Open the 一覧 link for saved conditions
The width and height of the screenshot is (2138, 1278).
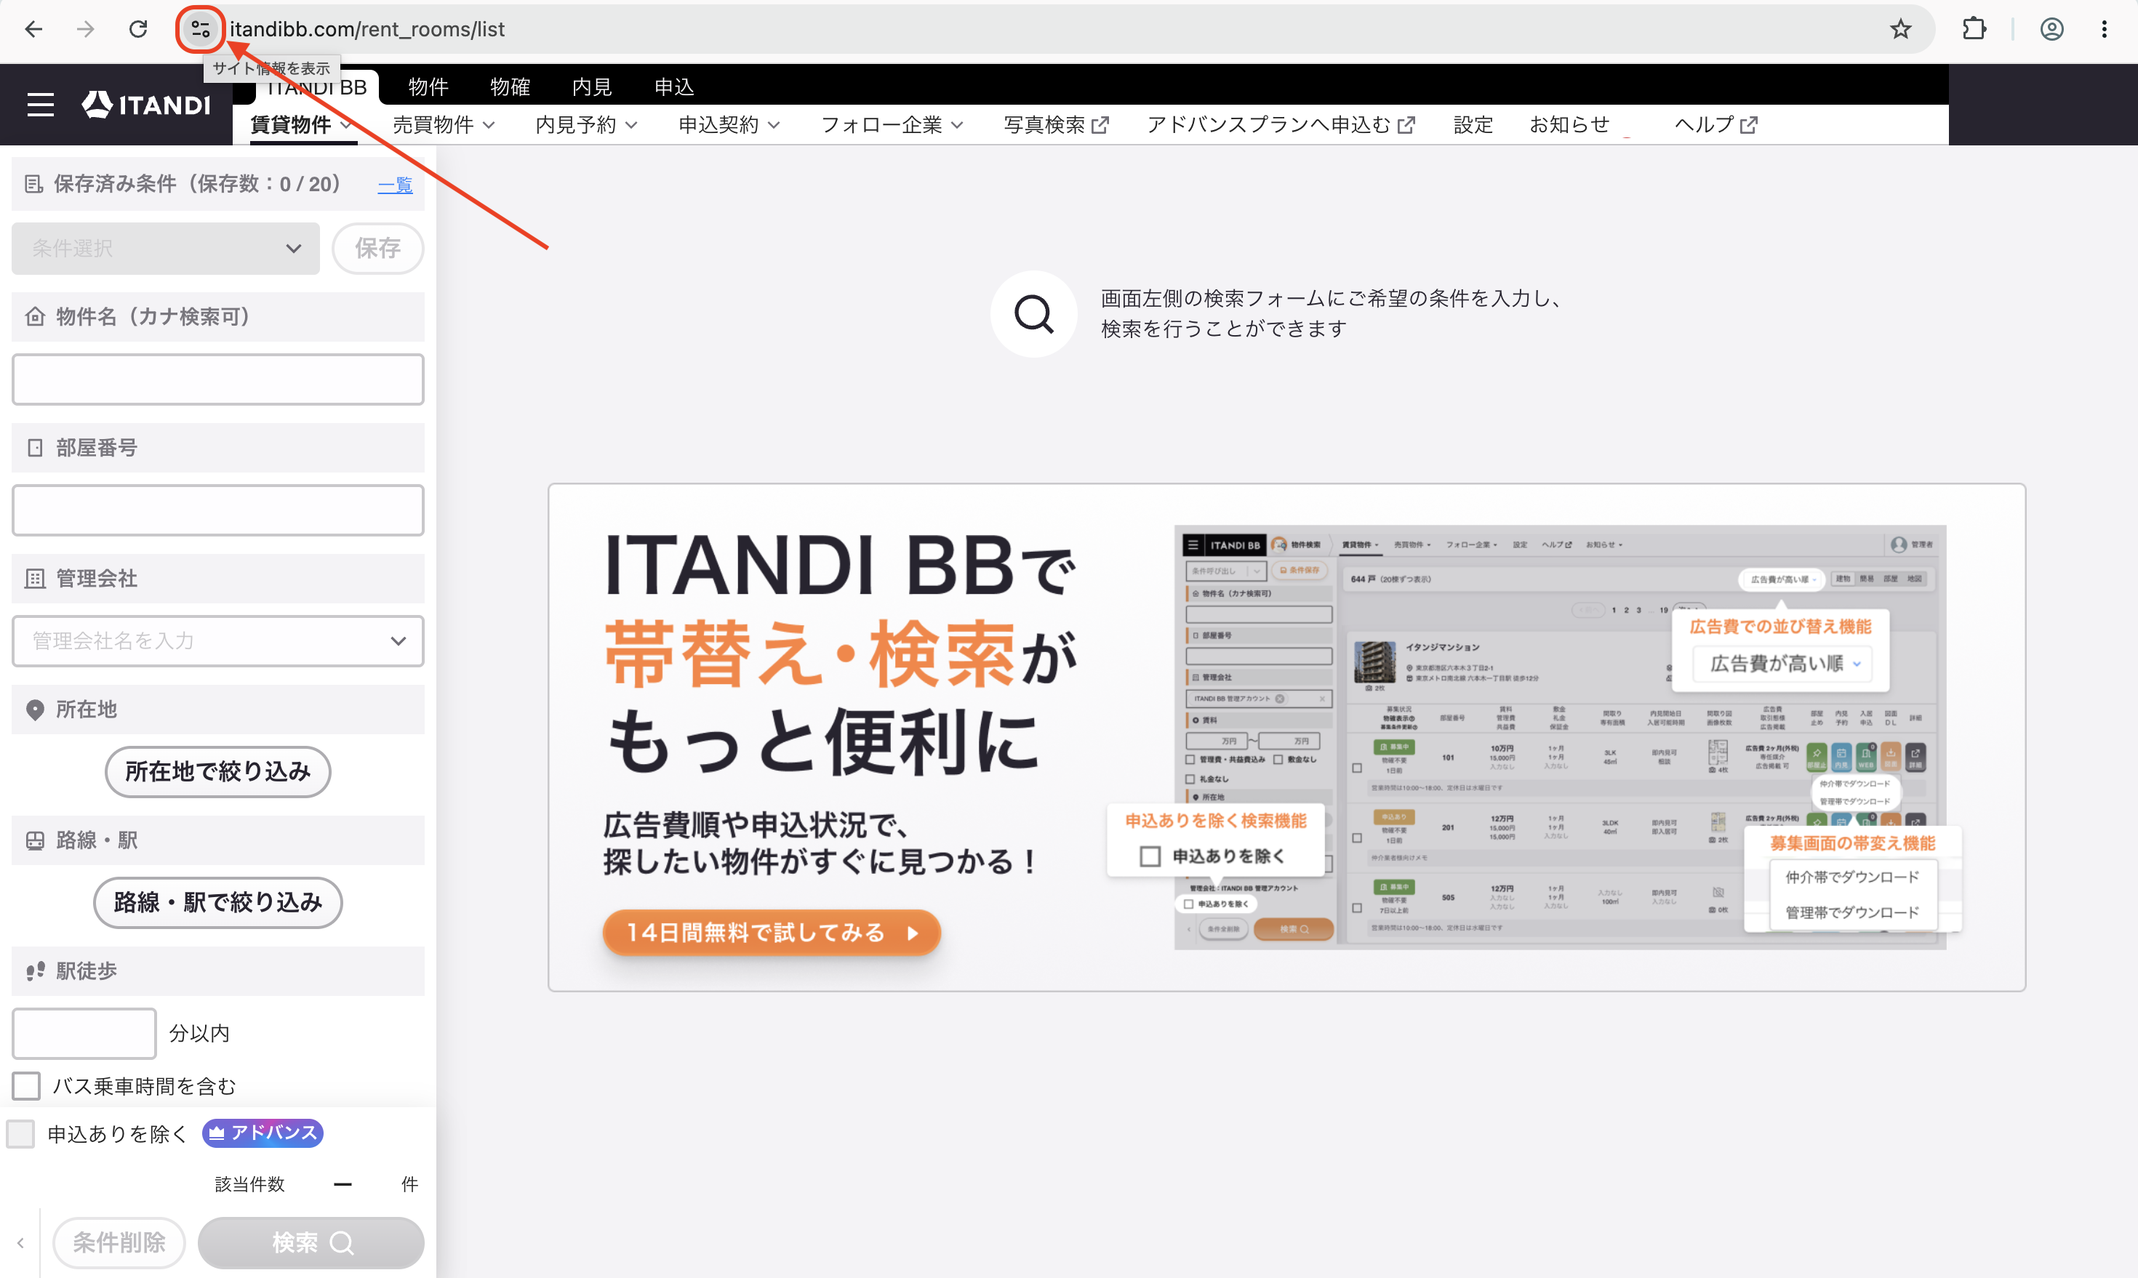coord(396,185)
